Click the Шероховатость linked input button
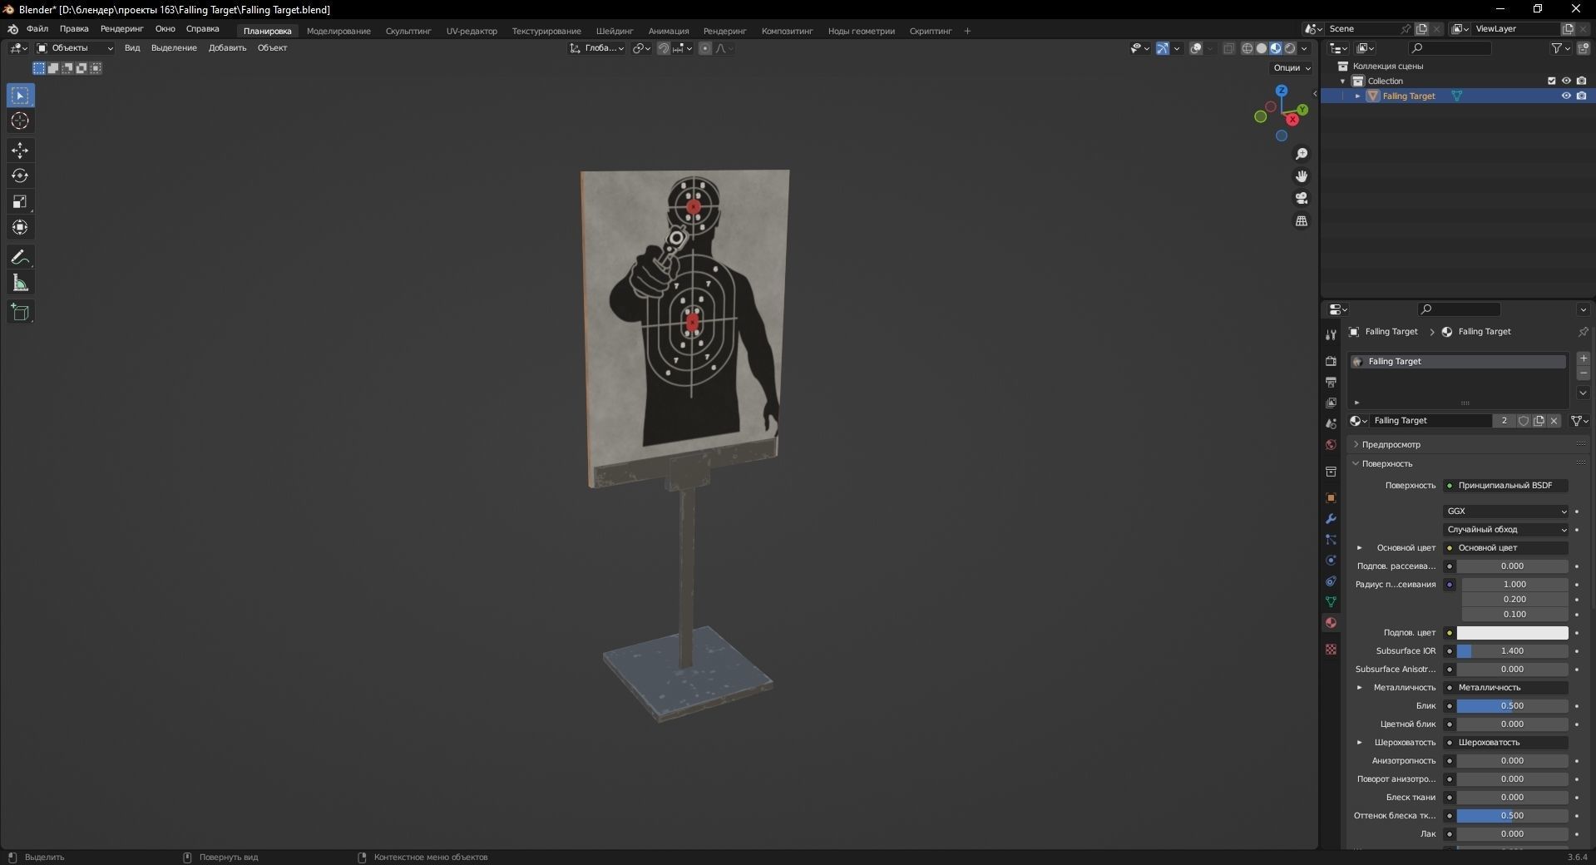 (x=1505, y=743)
